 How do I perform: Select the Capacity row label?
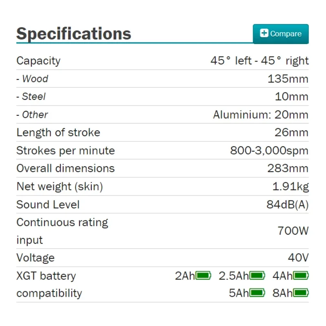pos(38,61)
